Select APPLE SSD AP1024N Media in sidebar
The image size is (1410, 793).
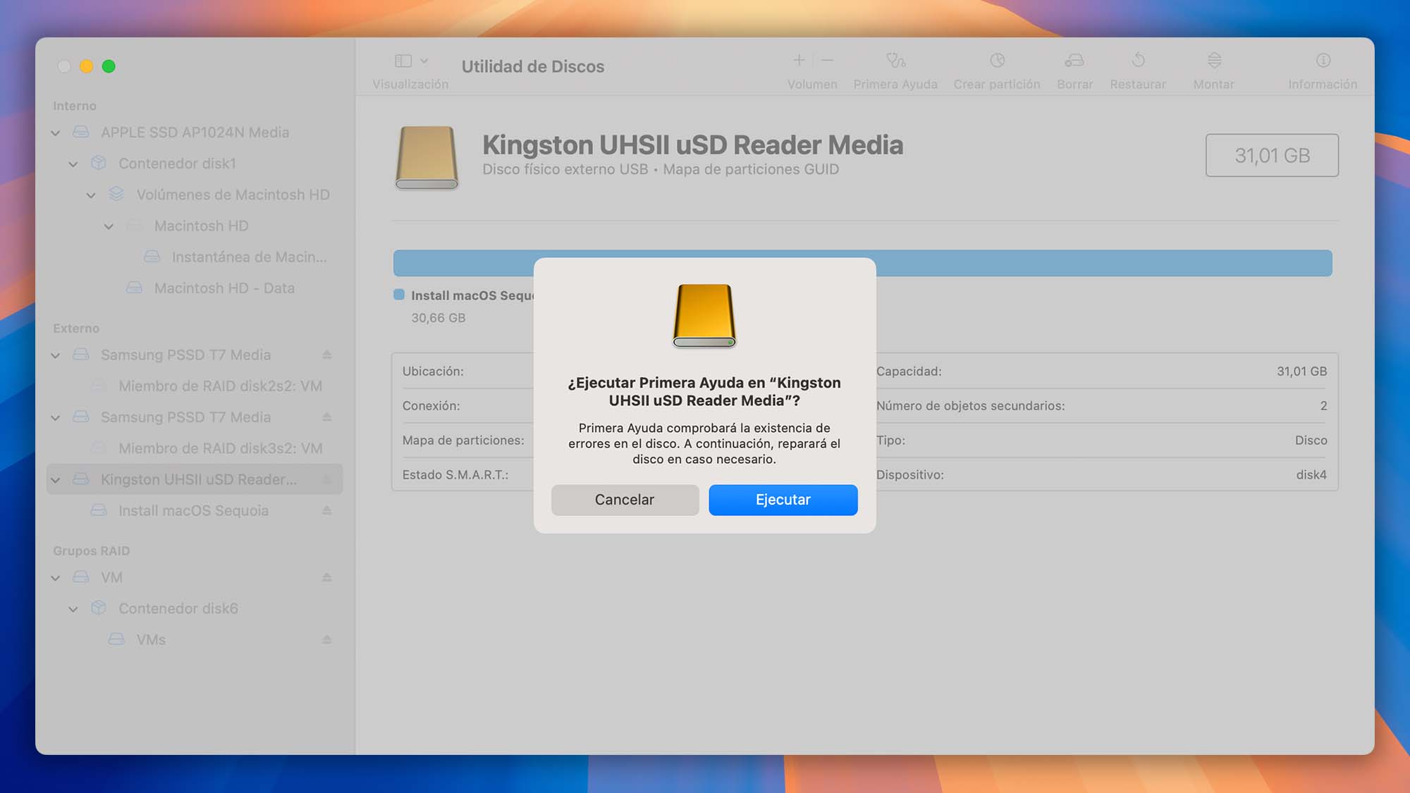[195, 133]
